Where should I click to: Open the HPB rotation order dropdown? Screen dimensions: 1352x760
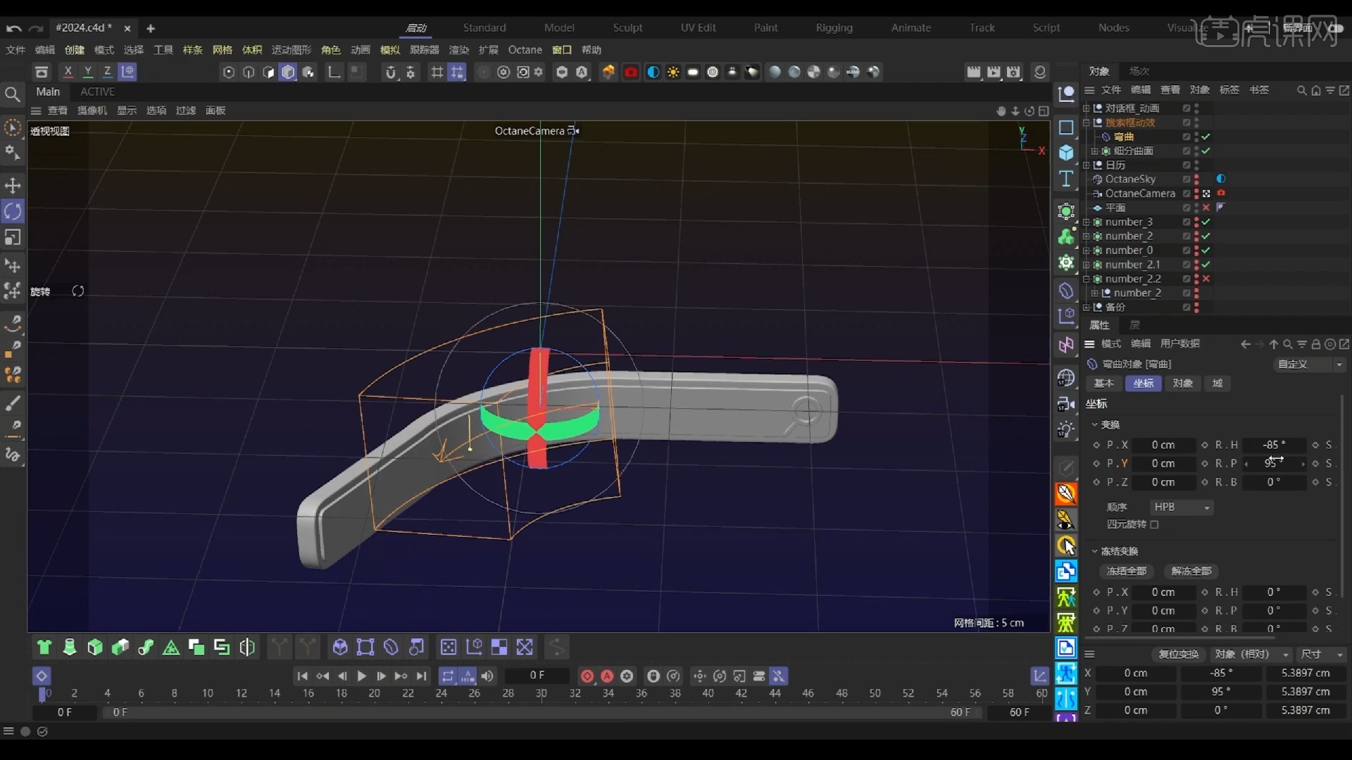pos(1182,507)
